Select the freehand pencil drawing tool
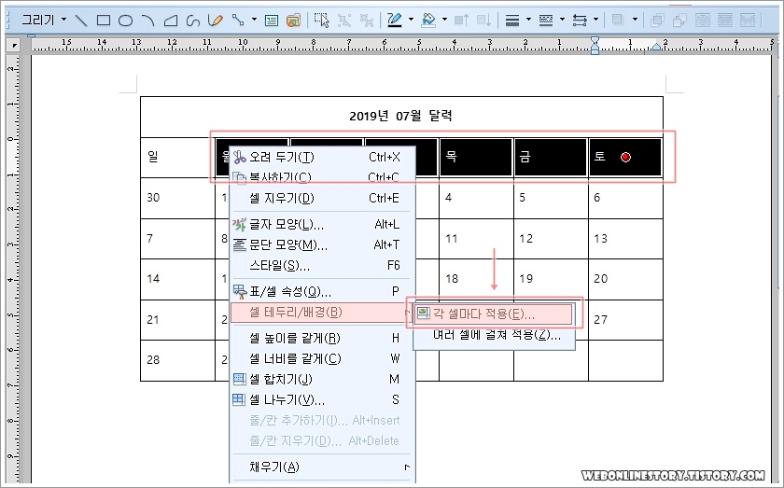This screenshot has width=784, height=488. pos(215,21)
